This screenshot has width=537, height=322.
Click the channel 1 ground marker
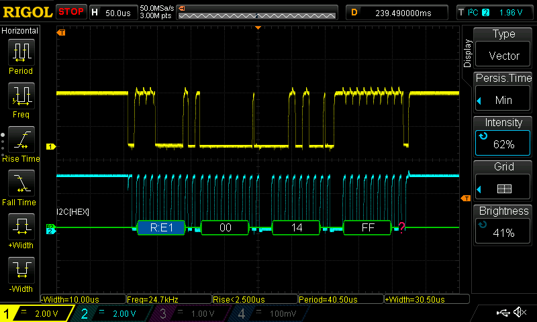(x=51, y=146)
